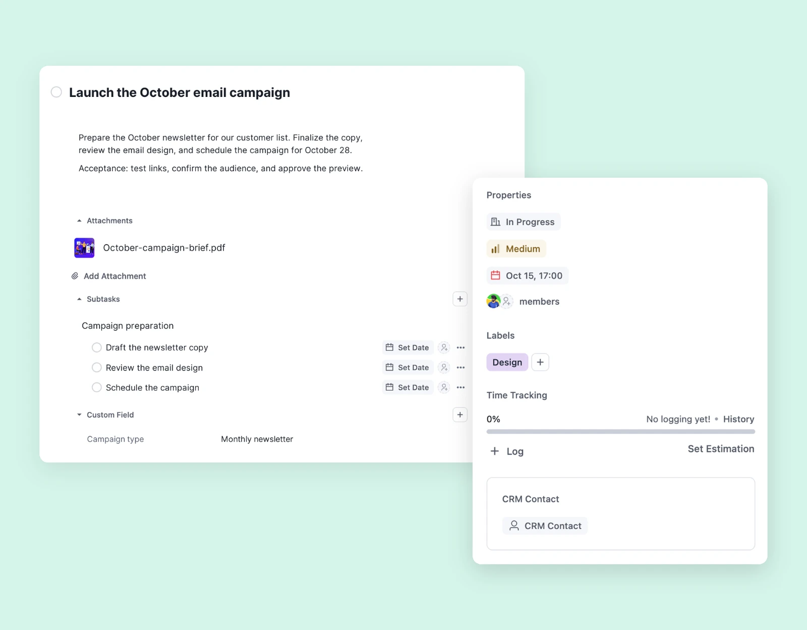This screenshot has height=630, width=807.
Task: Collapse the Attachments section
Action: coord(79,221)
